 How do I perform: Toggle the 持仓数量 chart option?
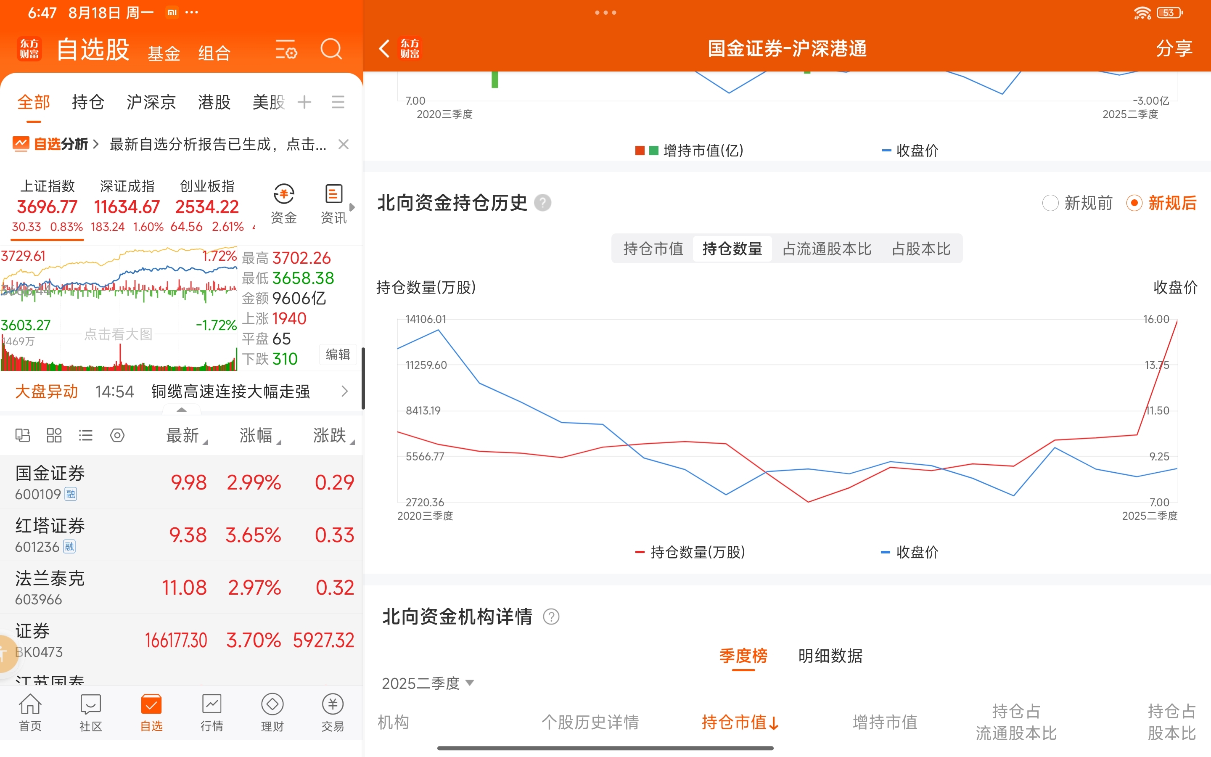click(x=732, y=248)
